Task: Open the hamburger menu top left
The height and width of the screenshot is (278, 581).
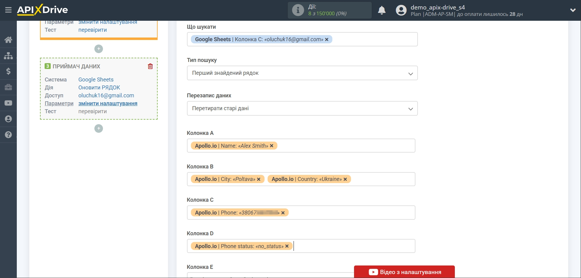Action: [x=8, y=10]
